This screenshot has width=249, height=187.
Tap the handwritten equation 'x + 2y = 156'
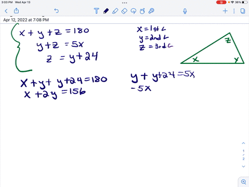[55, 94]
